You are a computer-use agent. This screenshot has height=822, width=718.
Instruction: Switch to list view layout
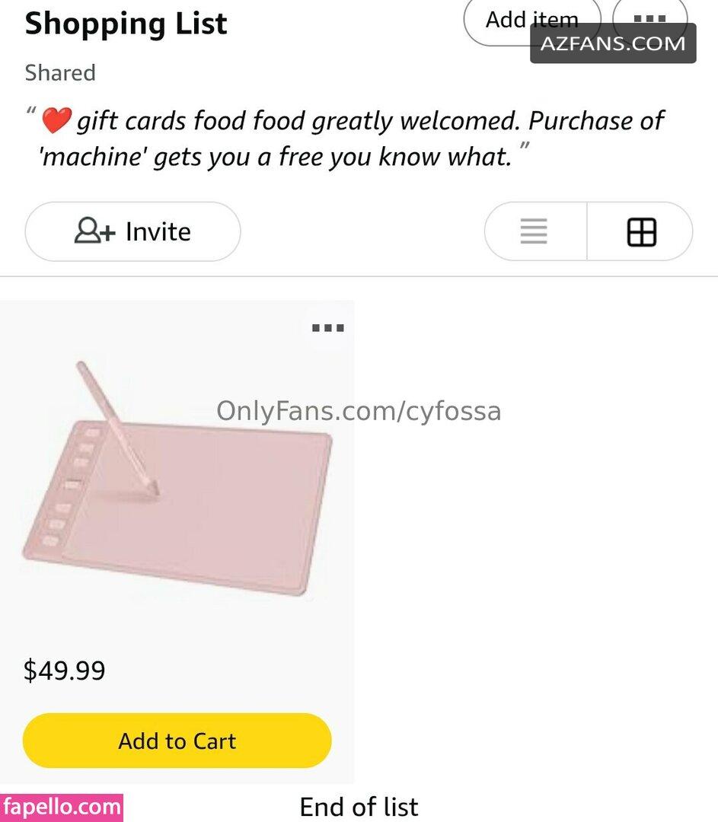pos(534,231)
